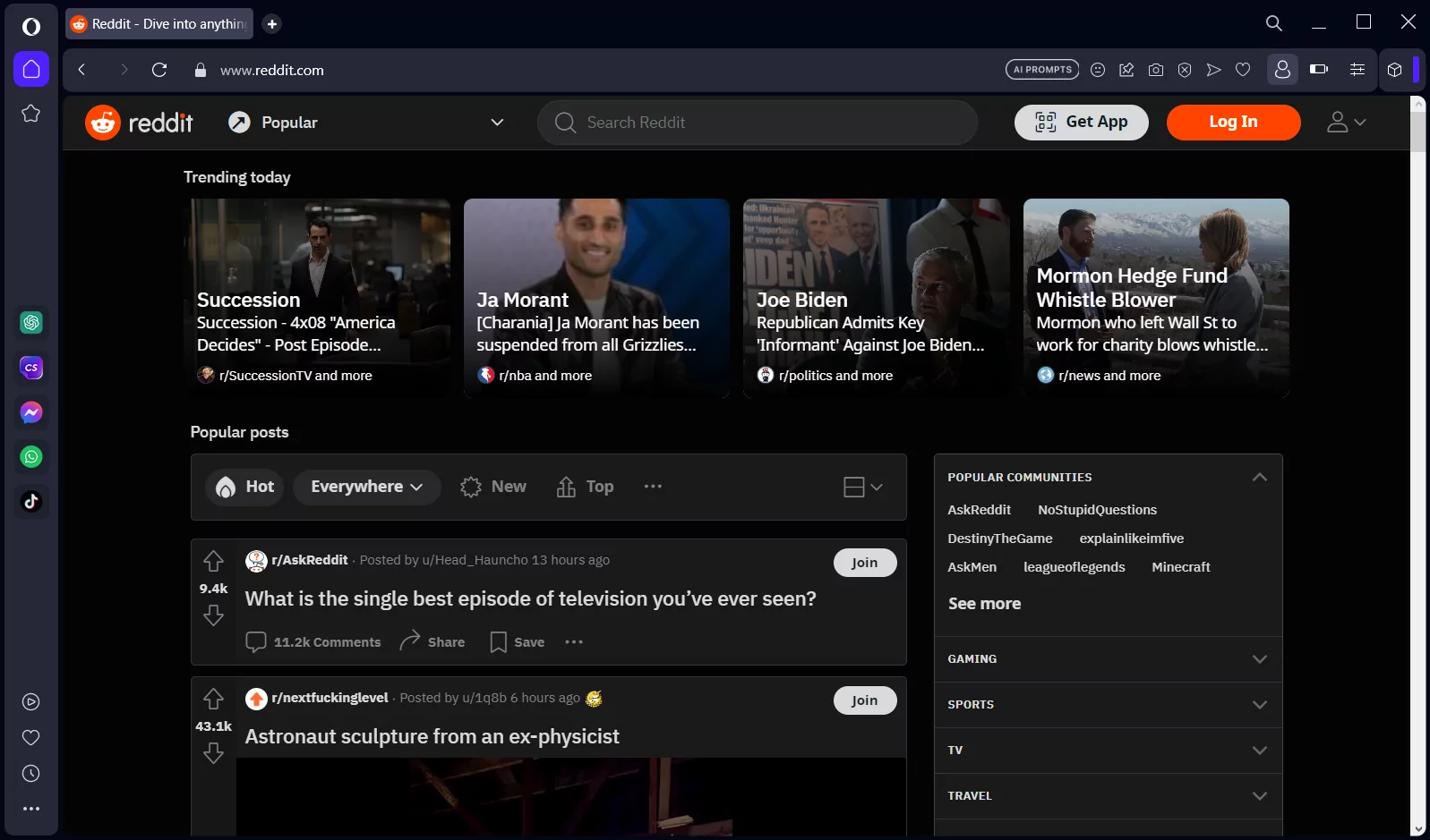This screenshot has width=1430, height=840.
Task: Launch ChatSonic from the Opera sidebar
Action: pos(31,368)
